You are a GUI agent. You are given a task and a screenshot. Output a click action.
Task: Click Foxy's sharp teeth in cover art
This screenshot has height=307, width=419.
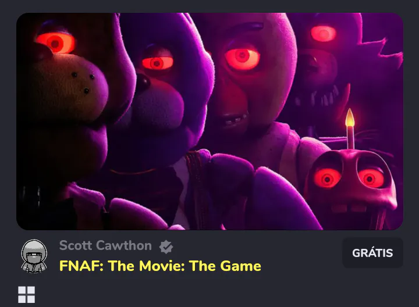coord(318,98)
